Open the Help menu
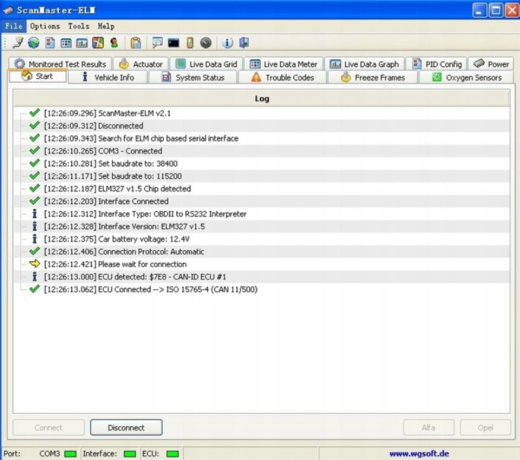The image size is (520, 460). (106, 26)
